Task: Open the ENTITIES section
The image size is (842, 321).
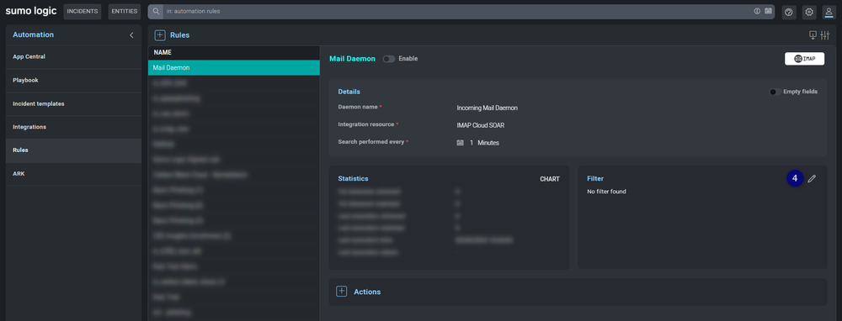Action: pyautogui.click(x=125, y=11)
